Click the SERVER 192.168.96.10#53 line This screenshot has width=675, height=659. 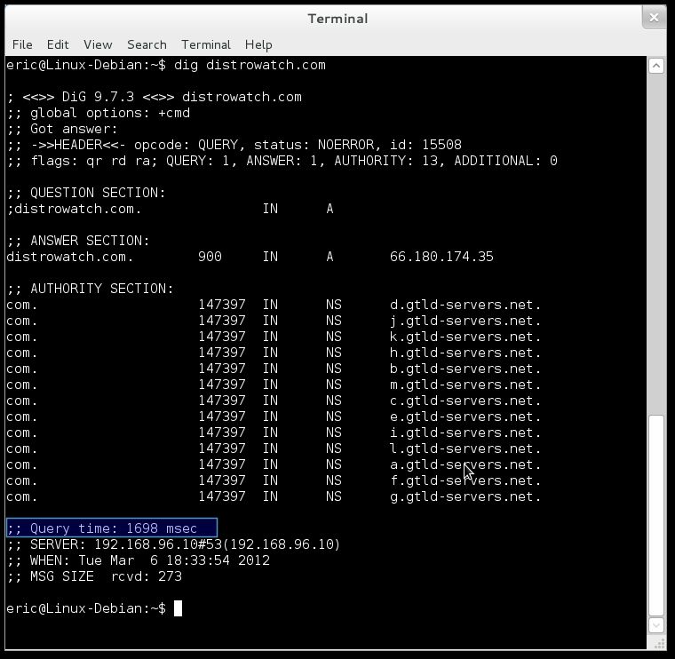point(174,544)
